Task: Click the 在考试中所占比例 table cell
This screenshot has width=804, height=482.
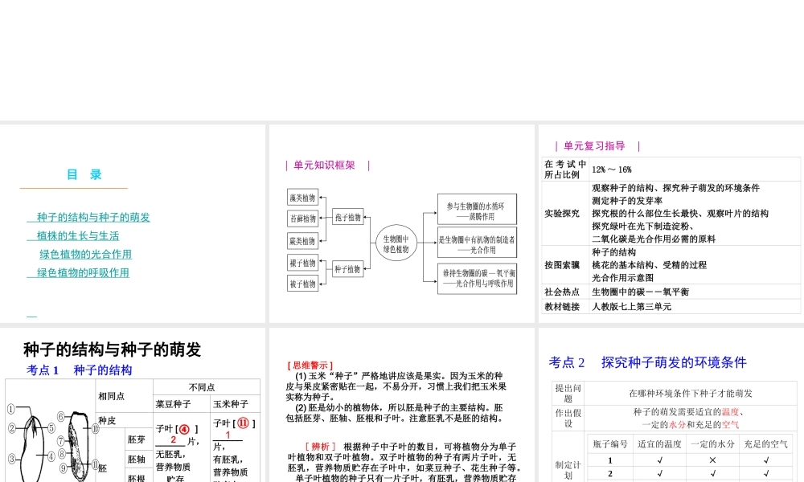Action: click(565, 169)
